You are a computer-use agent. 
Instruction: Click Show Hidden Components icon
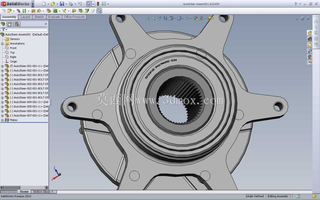(49, 11)
